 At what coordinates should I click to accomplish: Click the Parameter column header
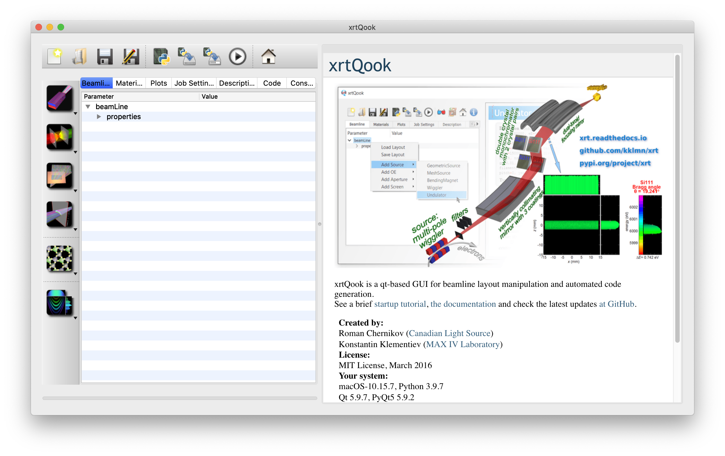click(x=140, y=96)
